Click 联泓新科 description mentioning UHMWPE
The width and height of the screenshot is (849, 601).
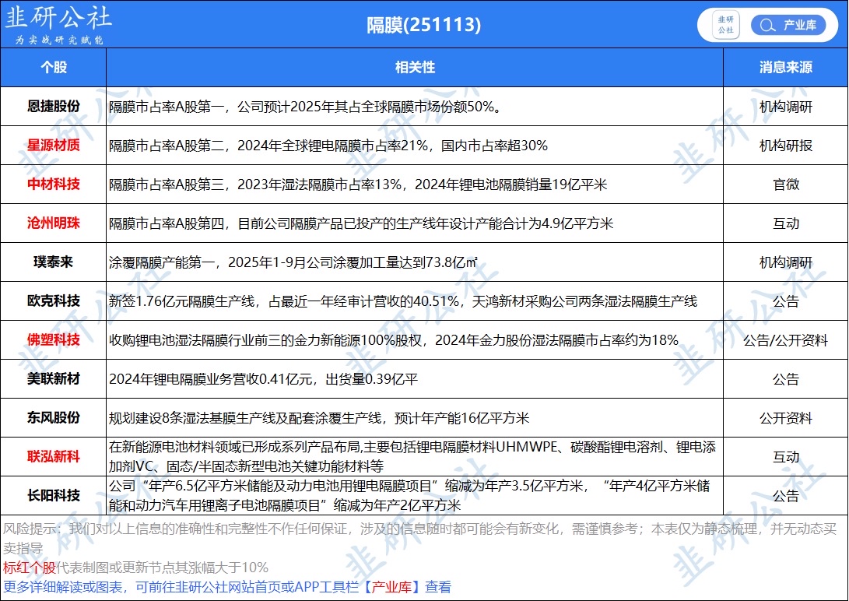click(412, 456)
